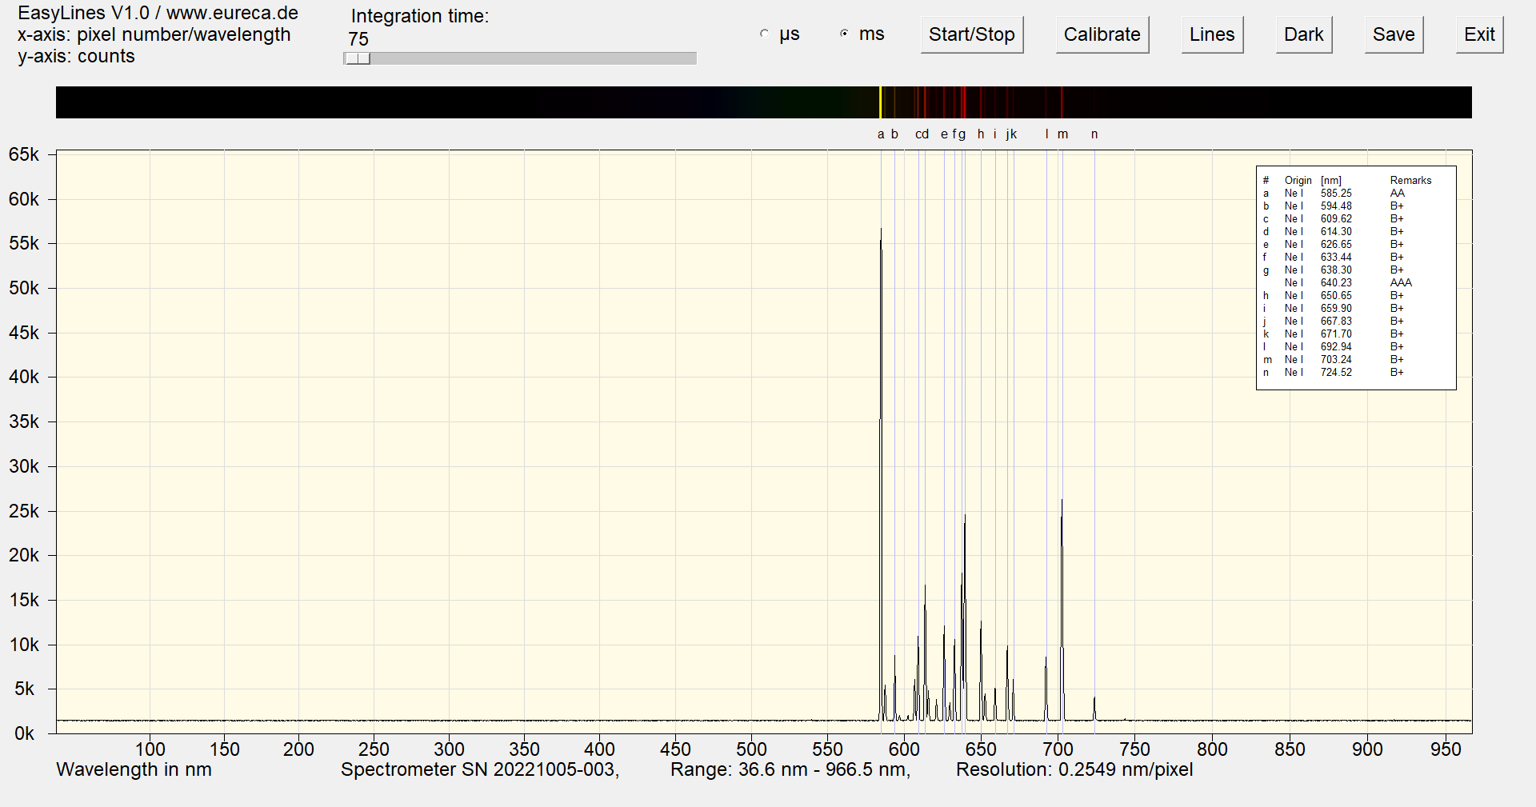Click the 724.52 wavelength in legend
Image resolution: width=1536 pixels, height=807 pixels.
tap(1336, 373)
